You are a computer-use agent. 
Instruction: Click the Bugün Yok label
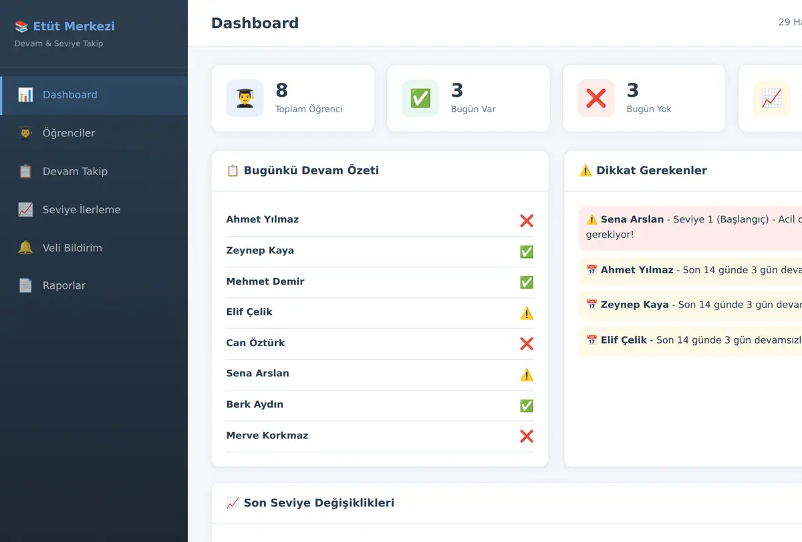(649, 109)
